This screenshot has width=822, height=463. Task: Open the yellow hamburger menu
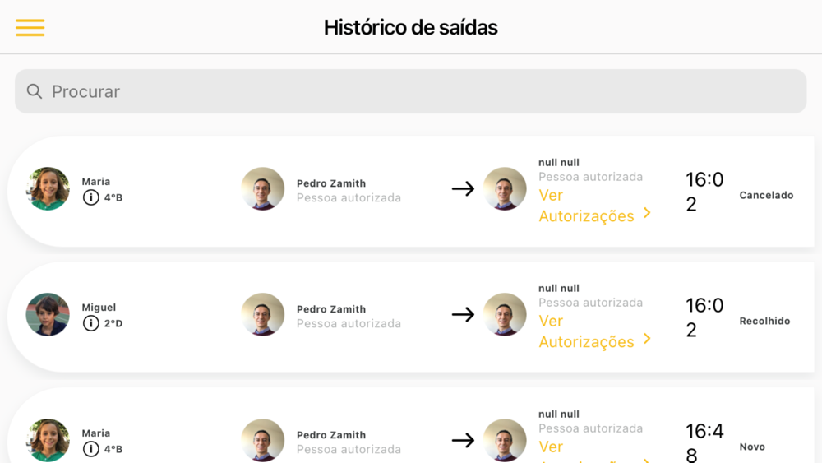(x=30, y=27)
